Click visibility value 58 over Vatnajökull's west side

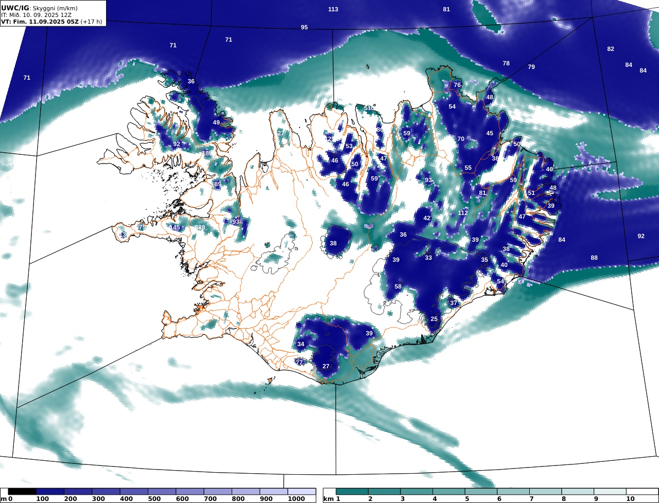[398, 286]
